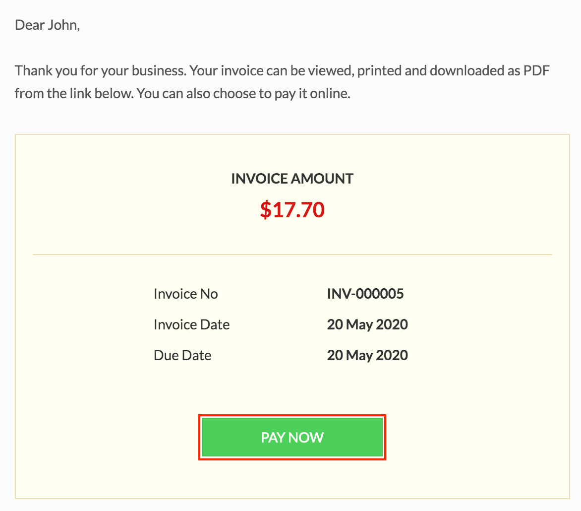Click the INVOICE AMOUNT heading
This screenshot has width=581, height=511.
[x=292, y=179]
